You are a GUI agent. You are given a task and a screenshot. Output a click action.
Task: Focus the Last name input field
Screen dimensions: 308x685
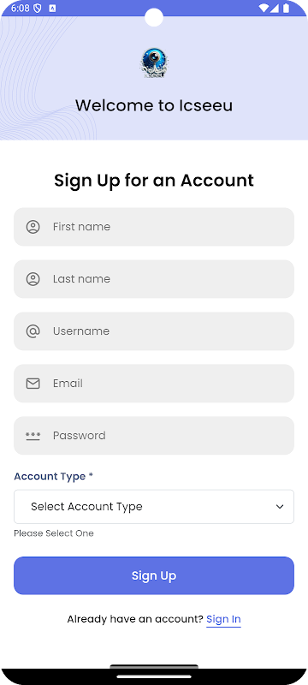pyautogui.click(x=154, y=279)
